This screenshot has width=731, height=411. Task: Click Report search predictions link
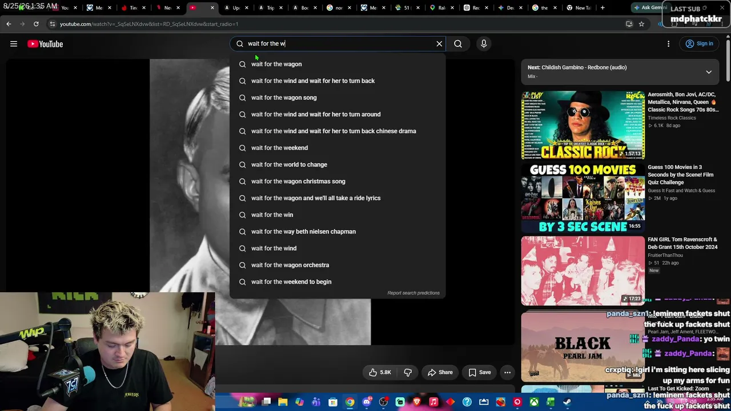pos(413,293)
